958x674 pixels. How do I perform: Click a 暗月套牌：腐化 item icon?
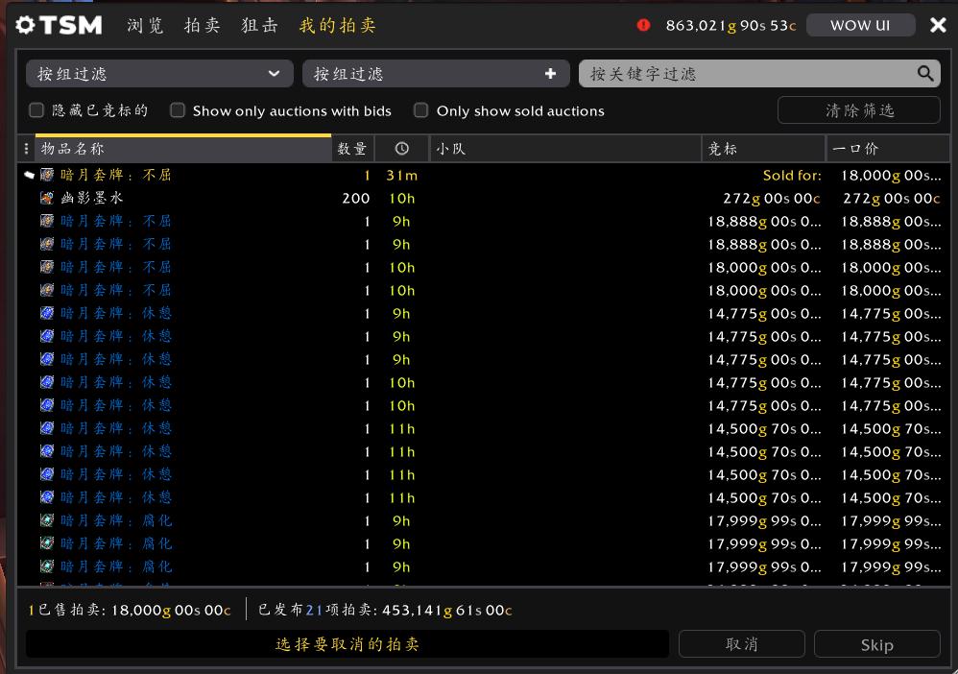(46, 520)
